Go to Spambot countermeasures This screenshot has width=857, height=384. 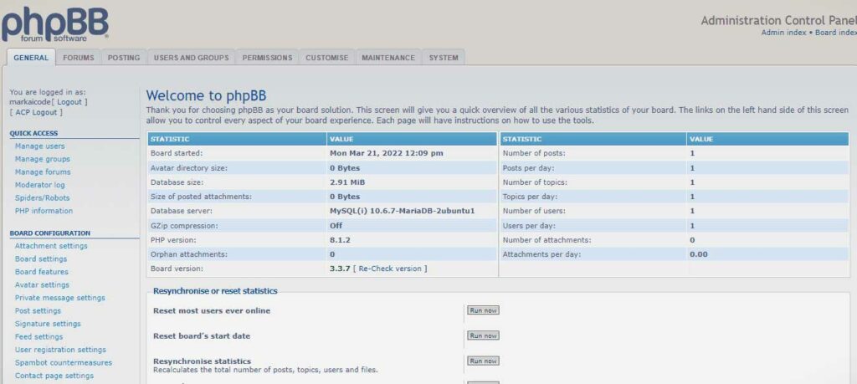[x=64, y=363]
